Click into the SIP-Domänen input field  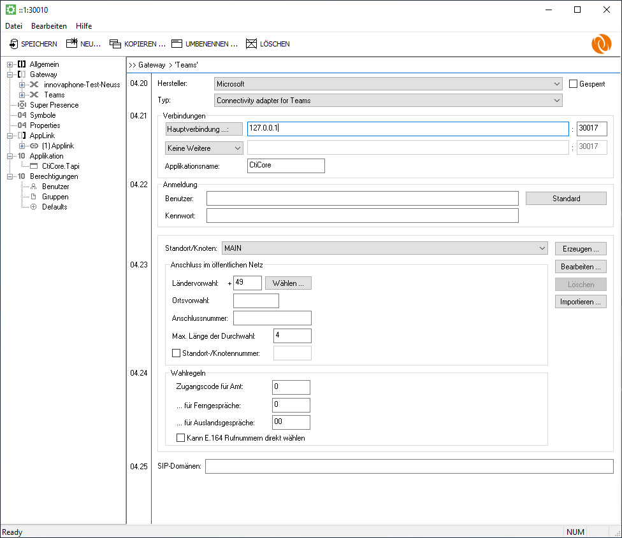point(409,467)
